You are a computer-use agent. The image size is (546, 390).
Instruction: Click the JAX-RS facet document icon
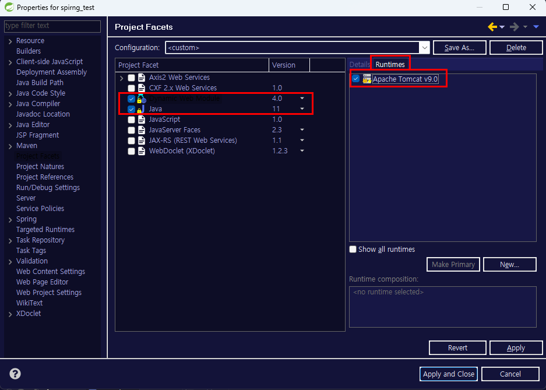coord(142,140)
